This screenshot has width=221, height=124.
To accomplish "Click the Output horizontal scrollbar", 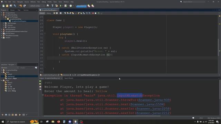I will [x=102, y=116].
